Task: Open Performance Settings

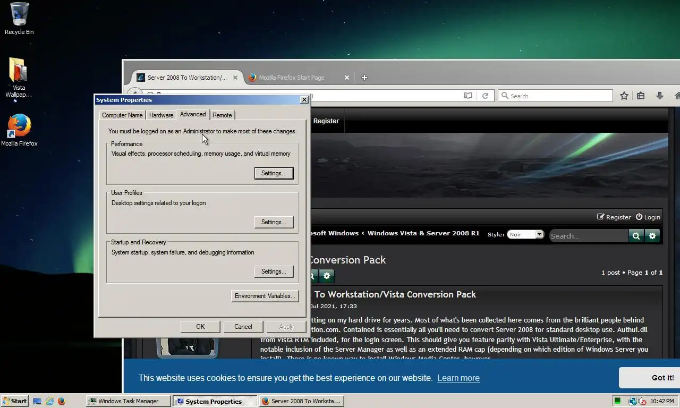Action: pyautogui.click(x=274, y=173)
